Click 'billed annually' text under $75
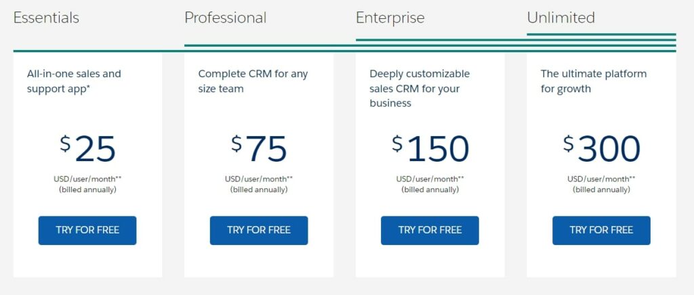The image size is (694, 295). [259, 189]
